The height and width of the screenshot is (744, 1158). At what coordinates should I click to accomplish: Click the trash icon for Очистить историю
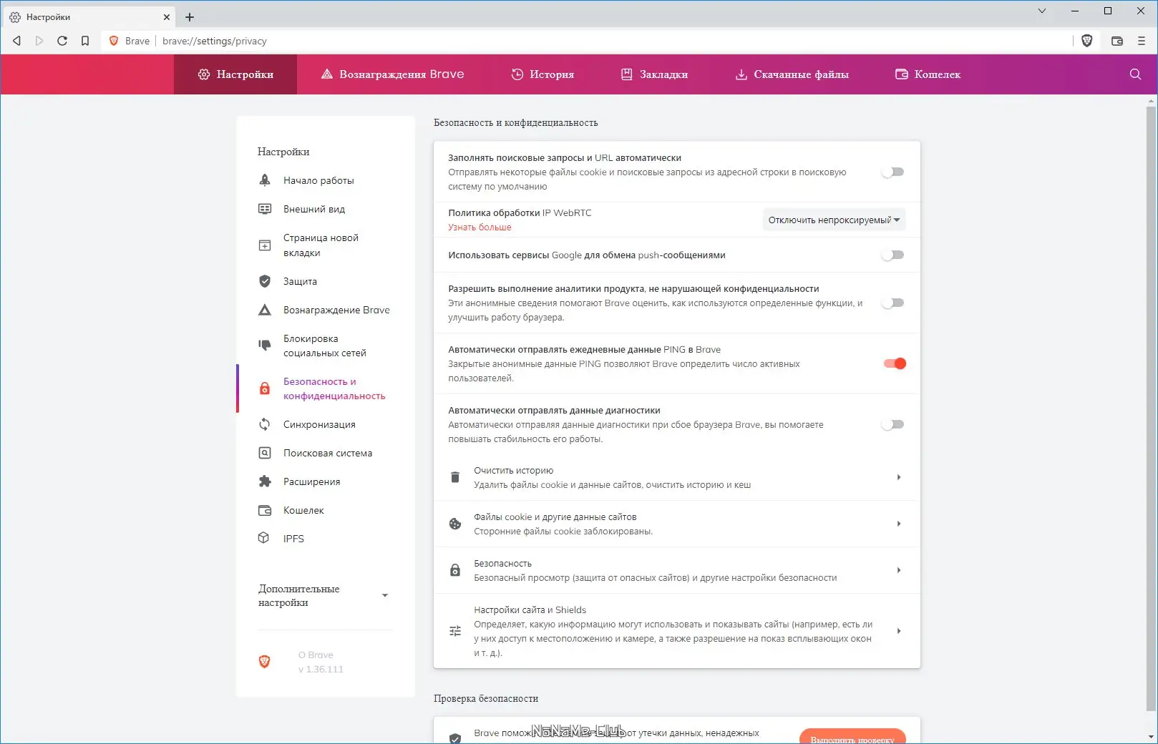(455, 477)
